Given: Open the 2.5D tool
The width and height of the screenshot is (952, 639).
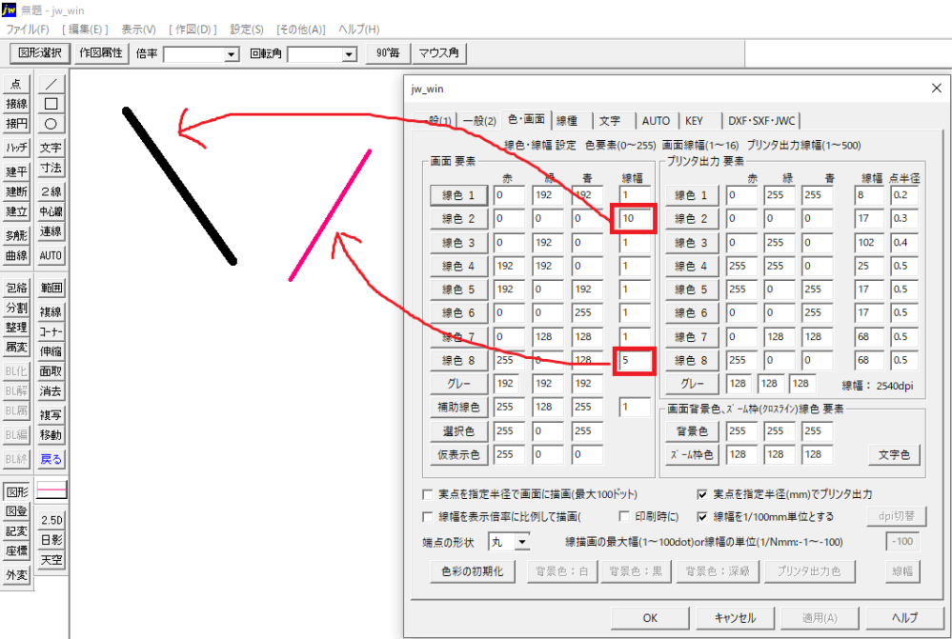Looking at the screenshot, I should 51,520.
